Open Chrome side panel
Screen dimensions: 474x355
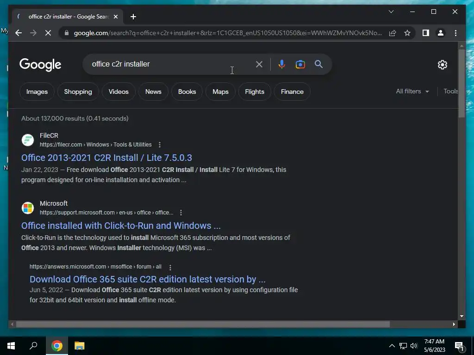click(x=426, y=33)
